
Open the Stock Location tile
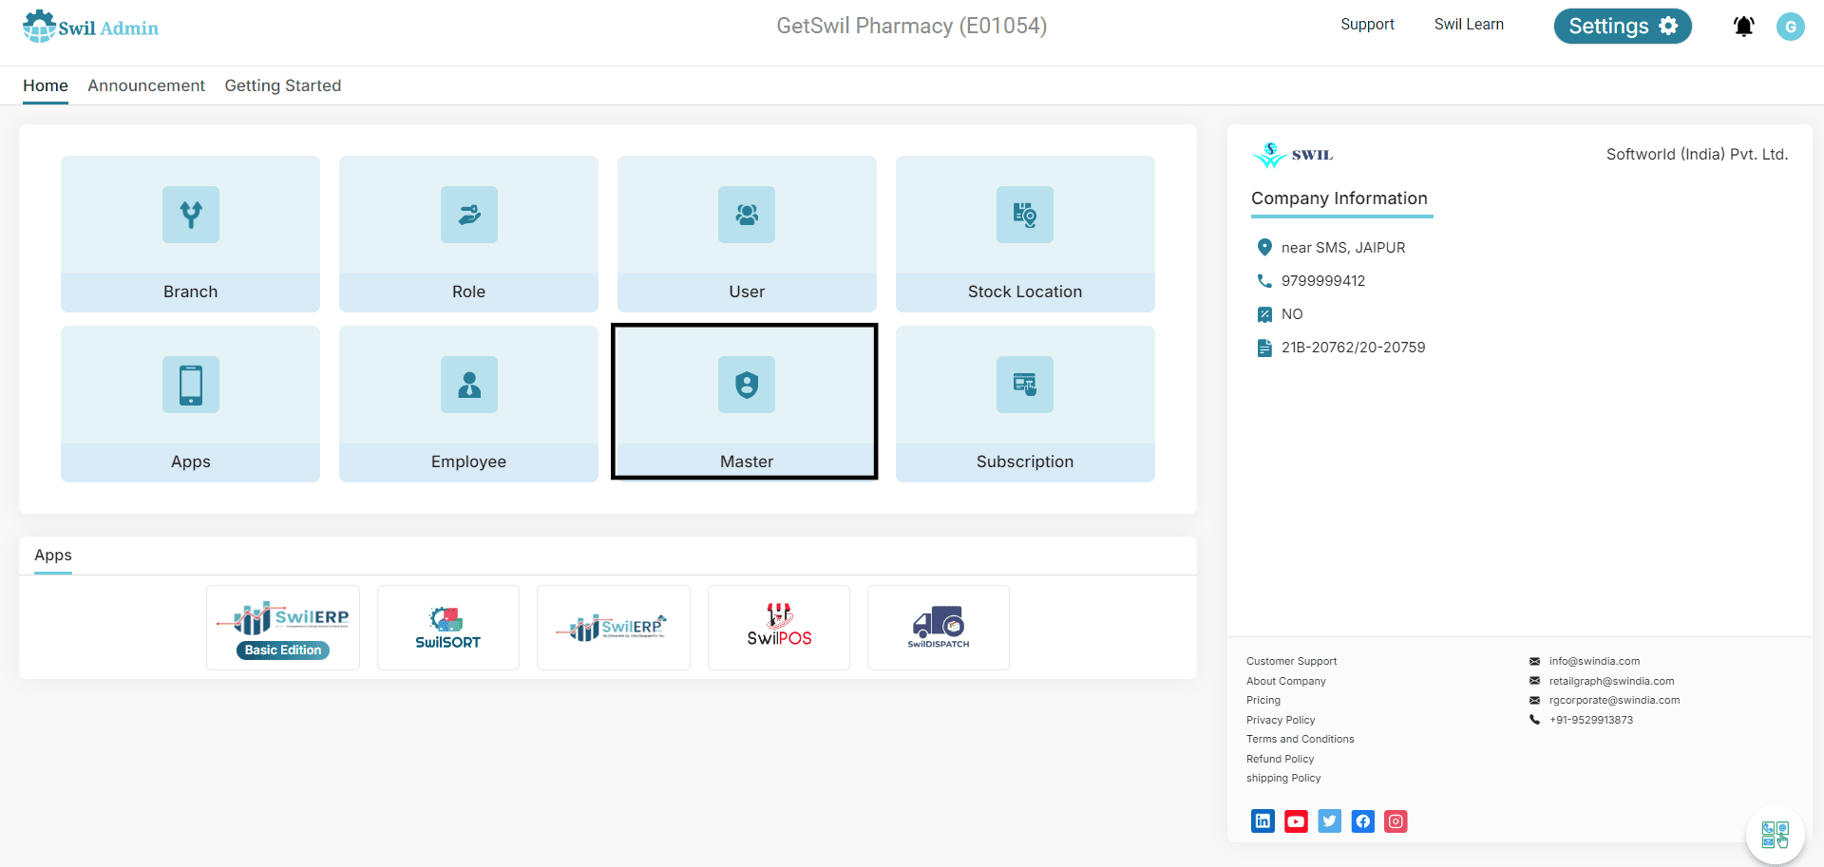pyautogui.click(x=1025, y=234)
